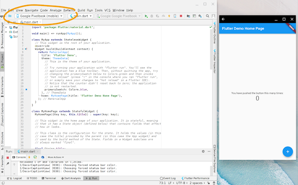The image size is (298, 185).
Task: Click hot restart icon in Run console
Action: pyautogui.click(x=35, y=157)
